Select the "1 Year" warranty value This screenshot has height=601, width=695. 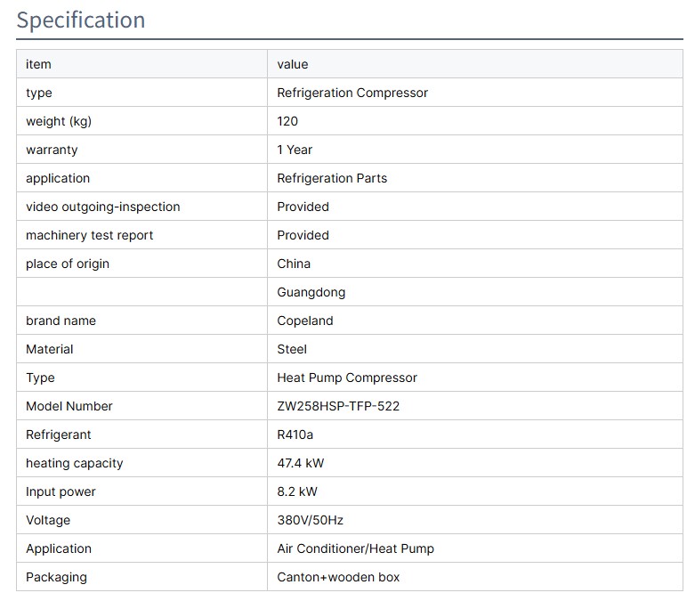click(295, 150)
